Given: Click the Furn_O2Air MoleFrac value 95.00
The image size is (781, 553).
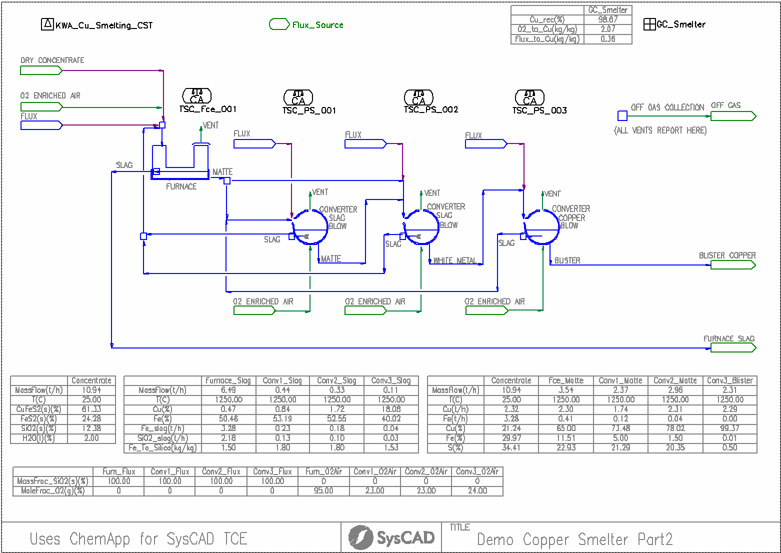Looking at the screenshot, I should pos(323,490).
